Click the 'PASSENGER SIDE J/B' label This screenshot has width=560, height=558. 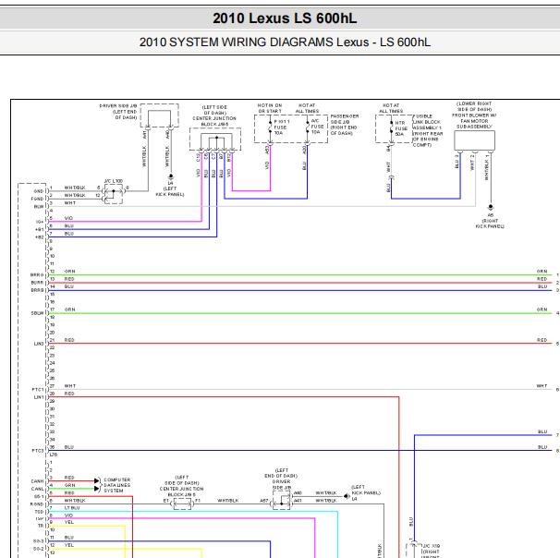345,119
